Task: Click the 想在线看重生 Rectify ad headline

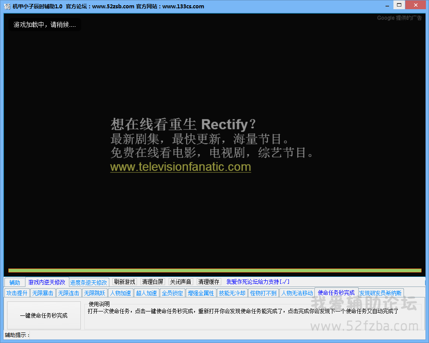Action: pos(183,124)
